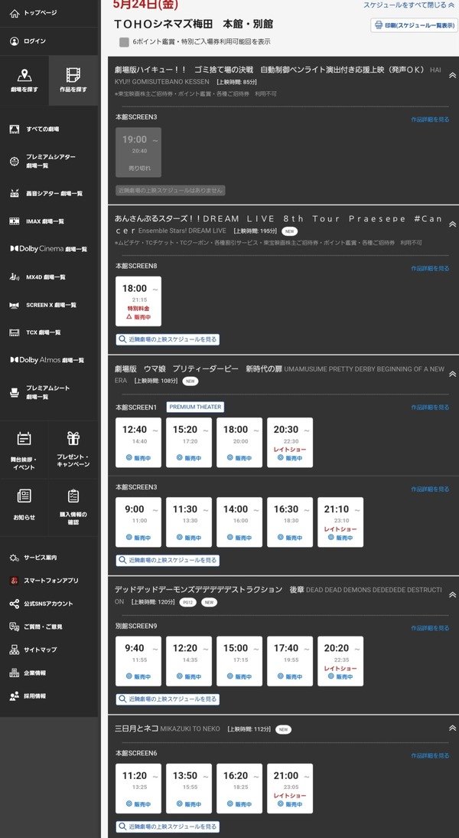Collapse the ウマ娘 movie section chevron
459x838 pixels.
[x=452, y=374]
